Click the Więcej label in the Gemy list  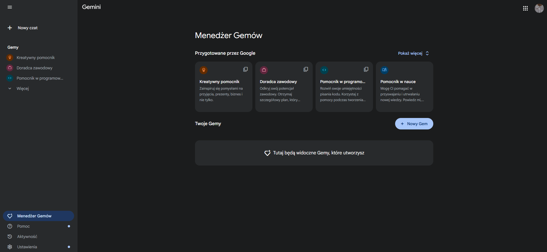23,88
